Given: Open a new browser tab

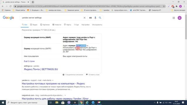Looking at the screenshot, I should coord(33,2).
